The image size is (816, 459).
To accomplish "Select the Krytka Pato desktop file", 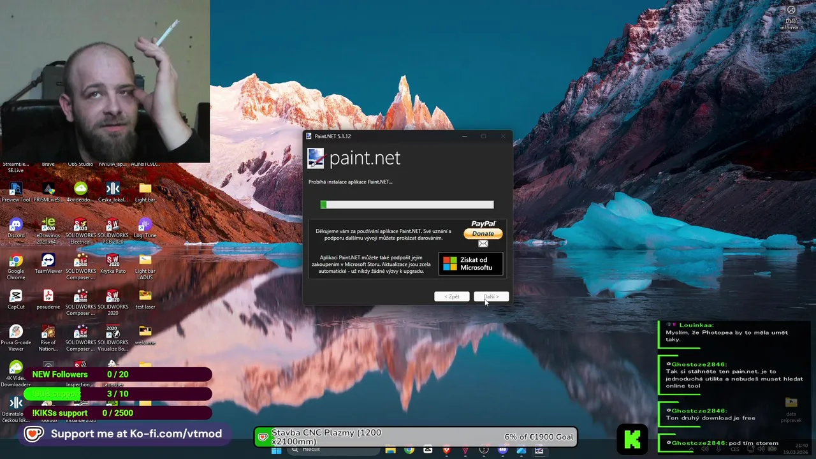I will (113, 263).
